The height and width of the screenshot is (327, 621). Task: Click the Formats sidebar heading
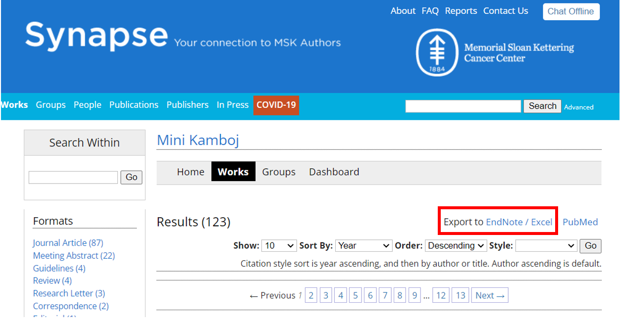click(x=53, y=221)
